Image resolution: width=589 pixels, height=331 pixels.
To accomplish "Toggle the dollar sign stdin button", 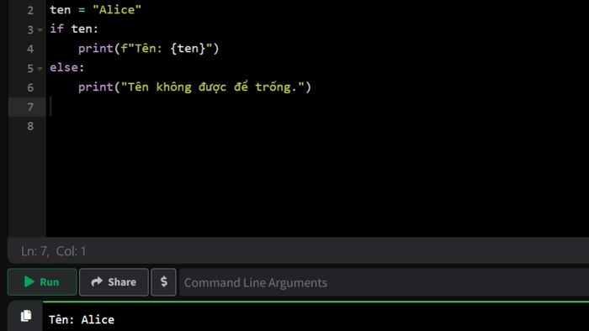I will point(163,282).
